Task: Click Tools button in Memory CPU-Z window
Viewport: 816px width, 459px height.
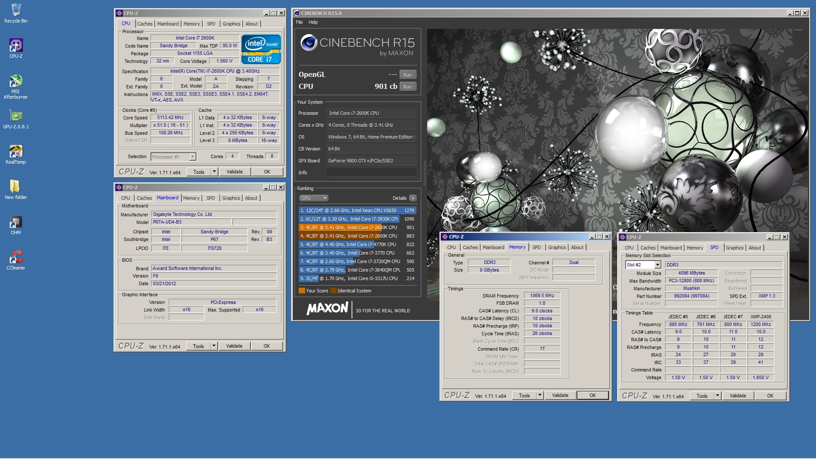Action: [524, 395]
